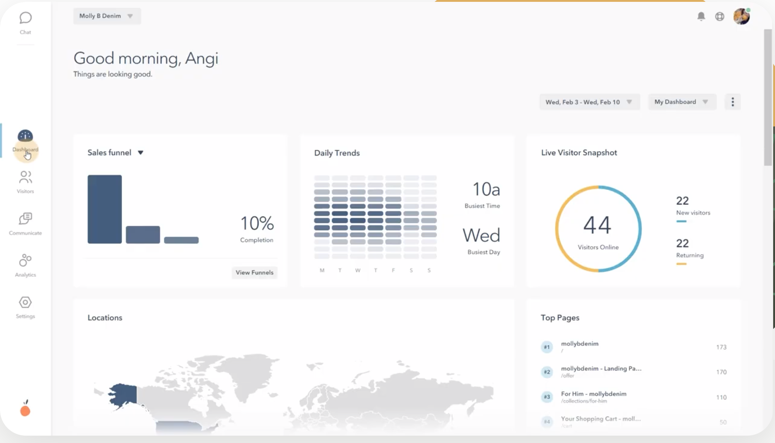Open the mollybdenim top page link
The image size is (775, 443).
pos(580,344)
